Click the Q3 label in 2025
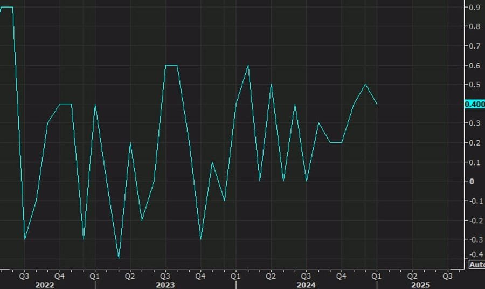This screenshot has width=485, height=289. coord(447,276)
